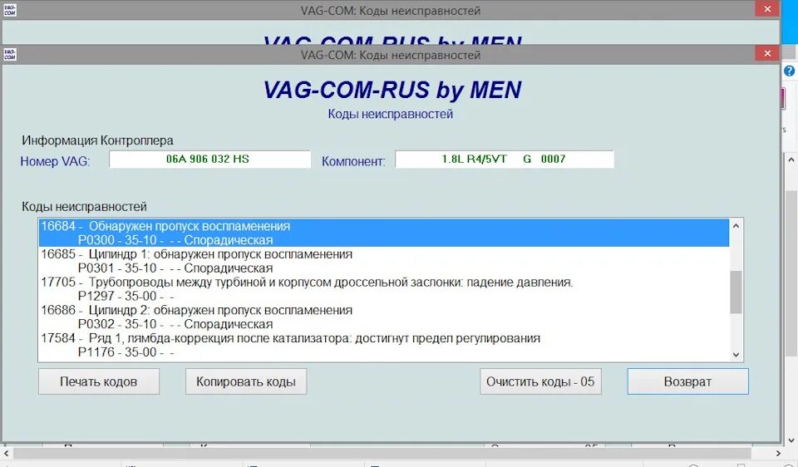Viewport: 798px width, 467px height.
Task: Select fault code 17705 Трубопроводы row
Action: 384,283
